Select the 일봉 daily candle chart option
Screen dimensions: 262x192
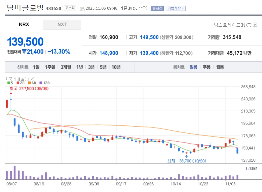coord(193,67)
